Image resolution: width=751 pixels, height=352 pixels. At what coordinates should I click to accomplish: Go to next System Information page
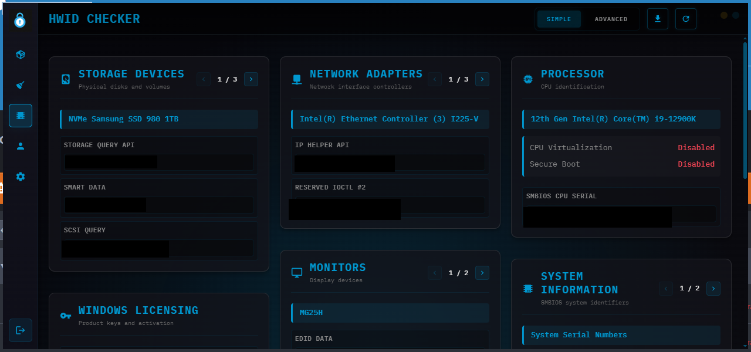(x=713, y=288)
